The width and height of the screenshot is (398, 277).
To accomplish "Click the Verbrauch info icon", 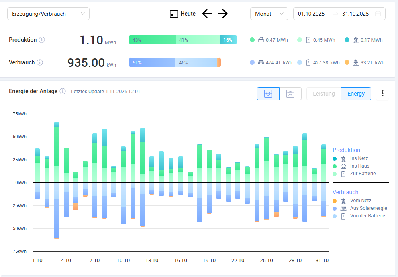I will click(x=40, y=62).
